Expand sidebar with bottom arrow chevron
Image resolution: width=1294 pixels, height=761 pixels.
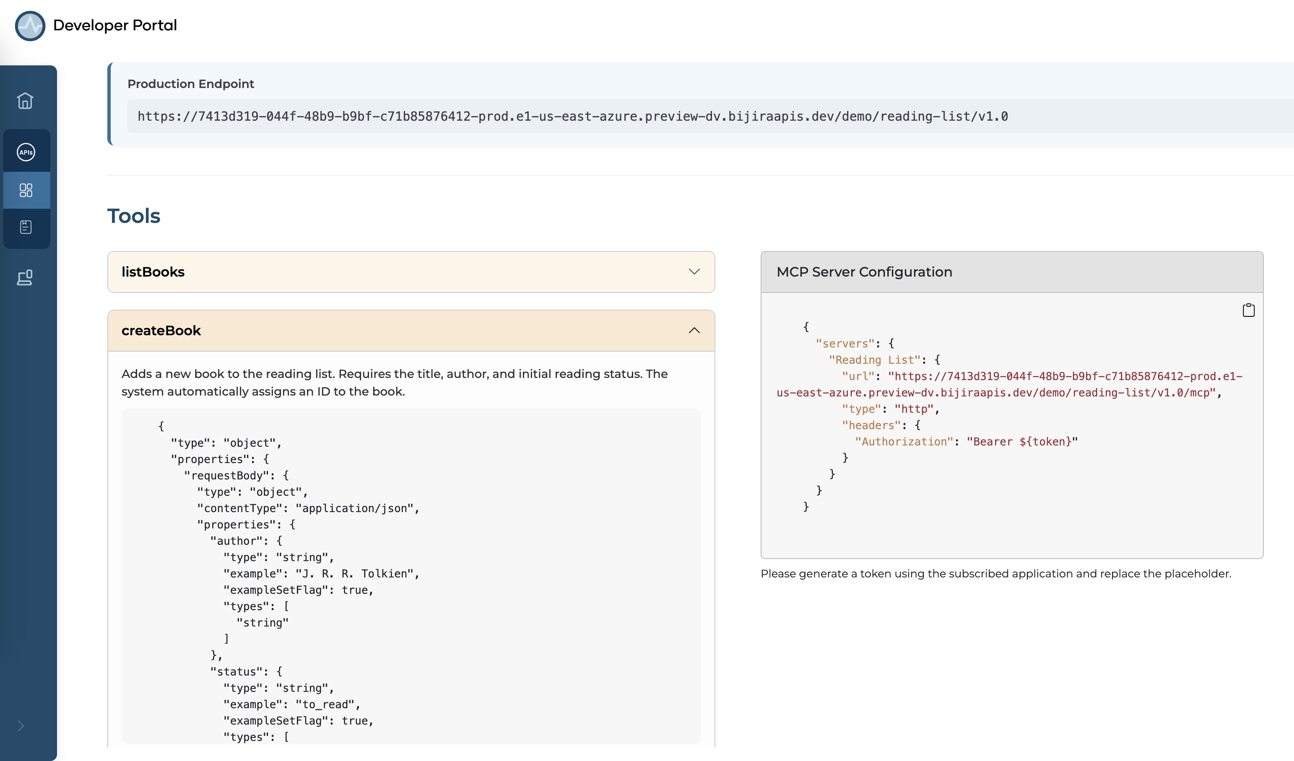point(21,726)
